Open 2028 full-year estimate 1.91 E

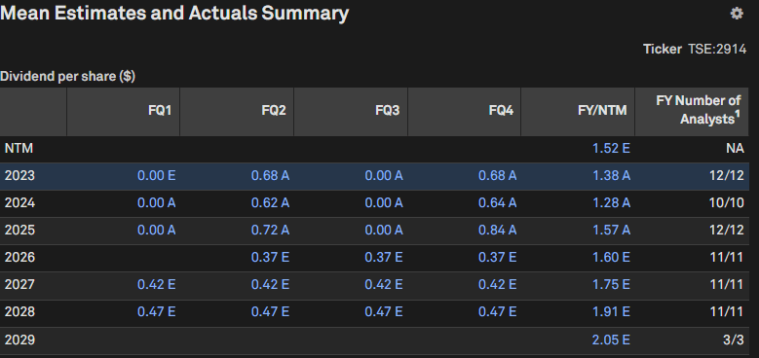pos(611,312)
